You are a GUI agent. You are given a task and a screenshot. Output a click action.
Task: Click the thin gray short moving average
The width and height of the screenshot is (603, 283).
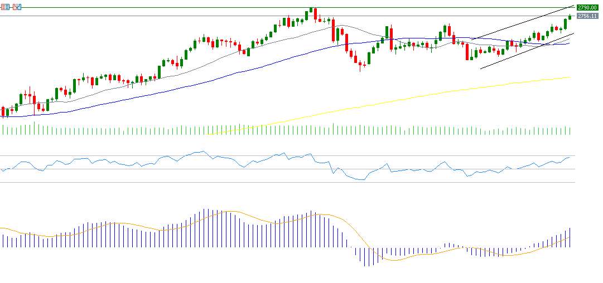[x=223, y=56]
